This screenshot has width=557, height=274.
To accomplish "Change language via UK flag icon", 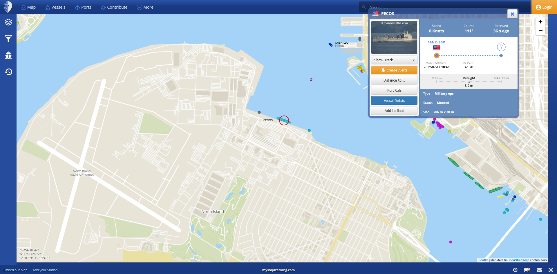I will click(527, 270).
